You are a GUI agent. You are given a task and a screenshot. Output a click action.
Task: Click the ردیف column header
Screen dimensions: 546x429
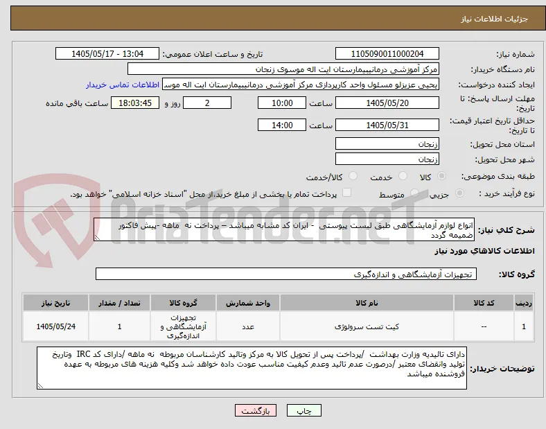tap(524, 303)
